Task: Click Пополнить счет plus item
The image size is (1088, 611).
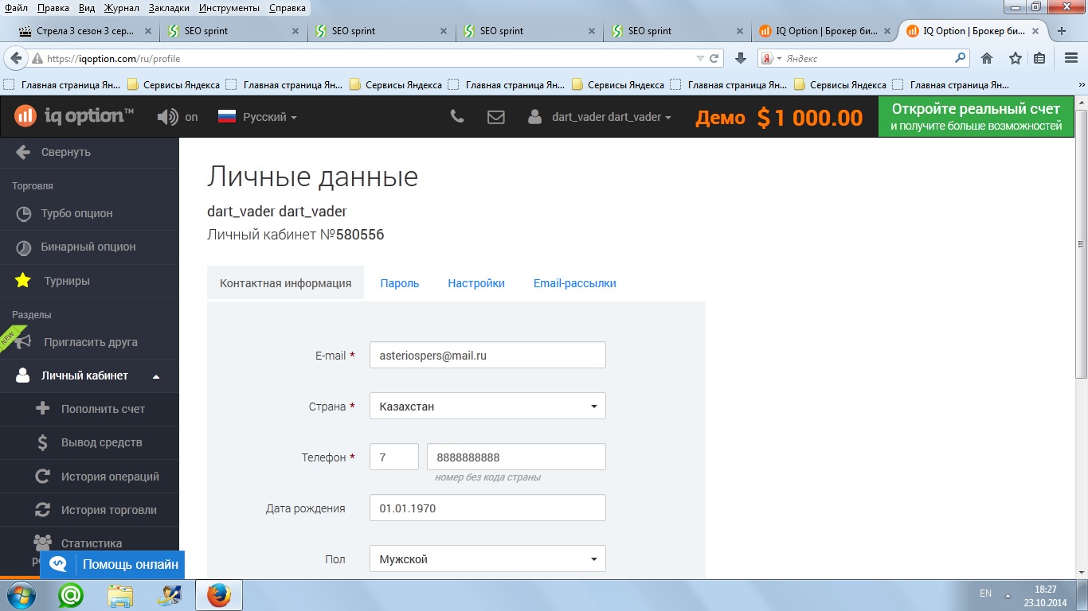Action: [x=89, y=409]
